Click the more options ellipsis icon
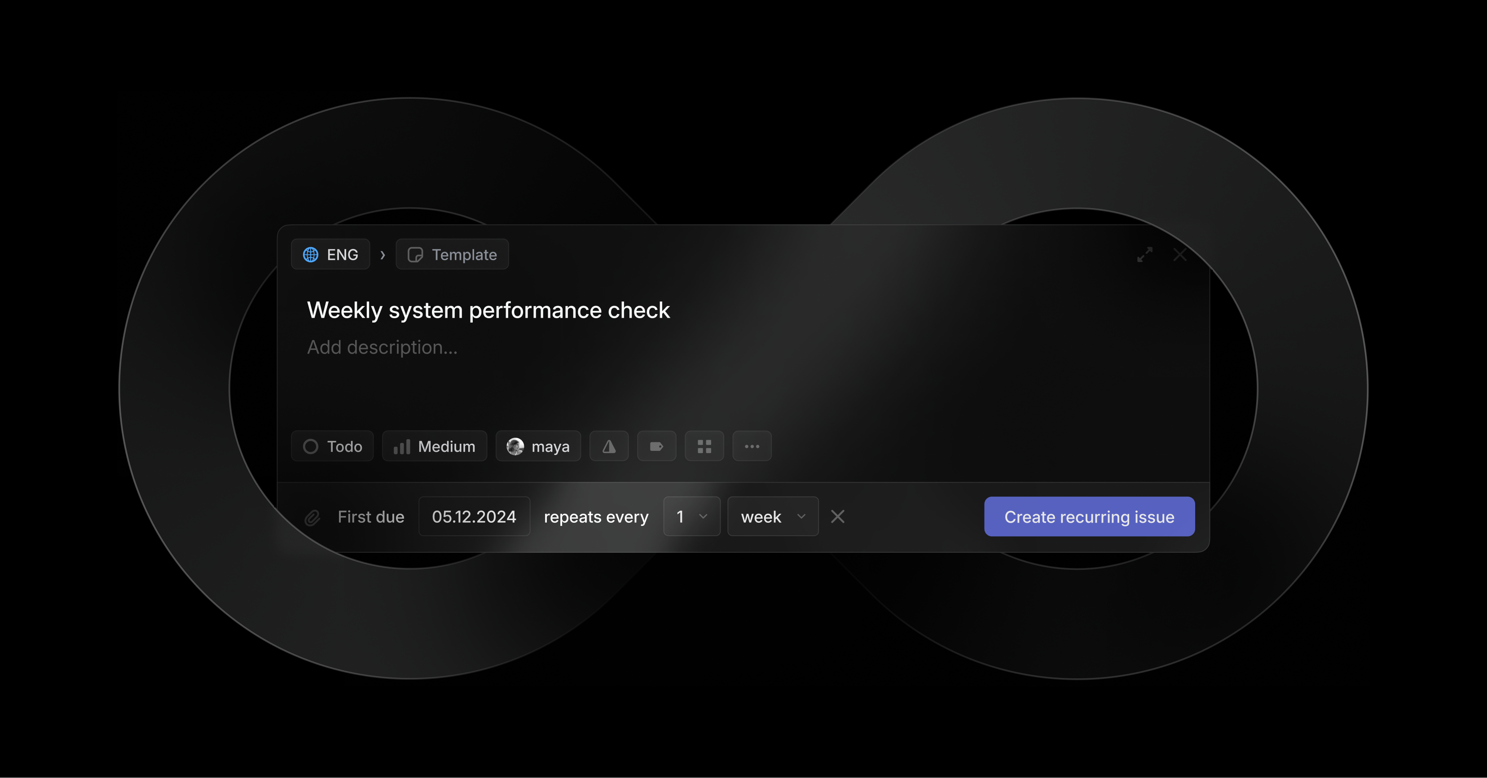The image size is (1487, 778). click(752, 446)
